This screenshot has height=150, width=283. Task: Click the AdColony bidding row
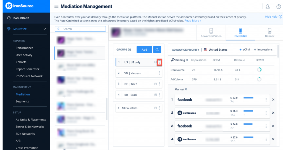click(x=222, y=79)
